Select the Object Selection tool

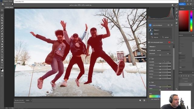point(2,18)
